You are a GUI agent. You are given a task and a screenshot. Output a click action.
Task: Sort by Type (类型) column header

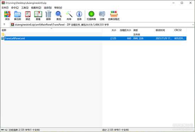pos(135,30)
